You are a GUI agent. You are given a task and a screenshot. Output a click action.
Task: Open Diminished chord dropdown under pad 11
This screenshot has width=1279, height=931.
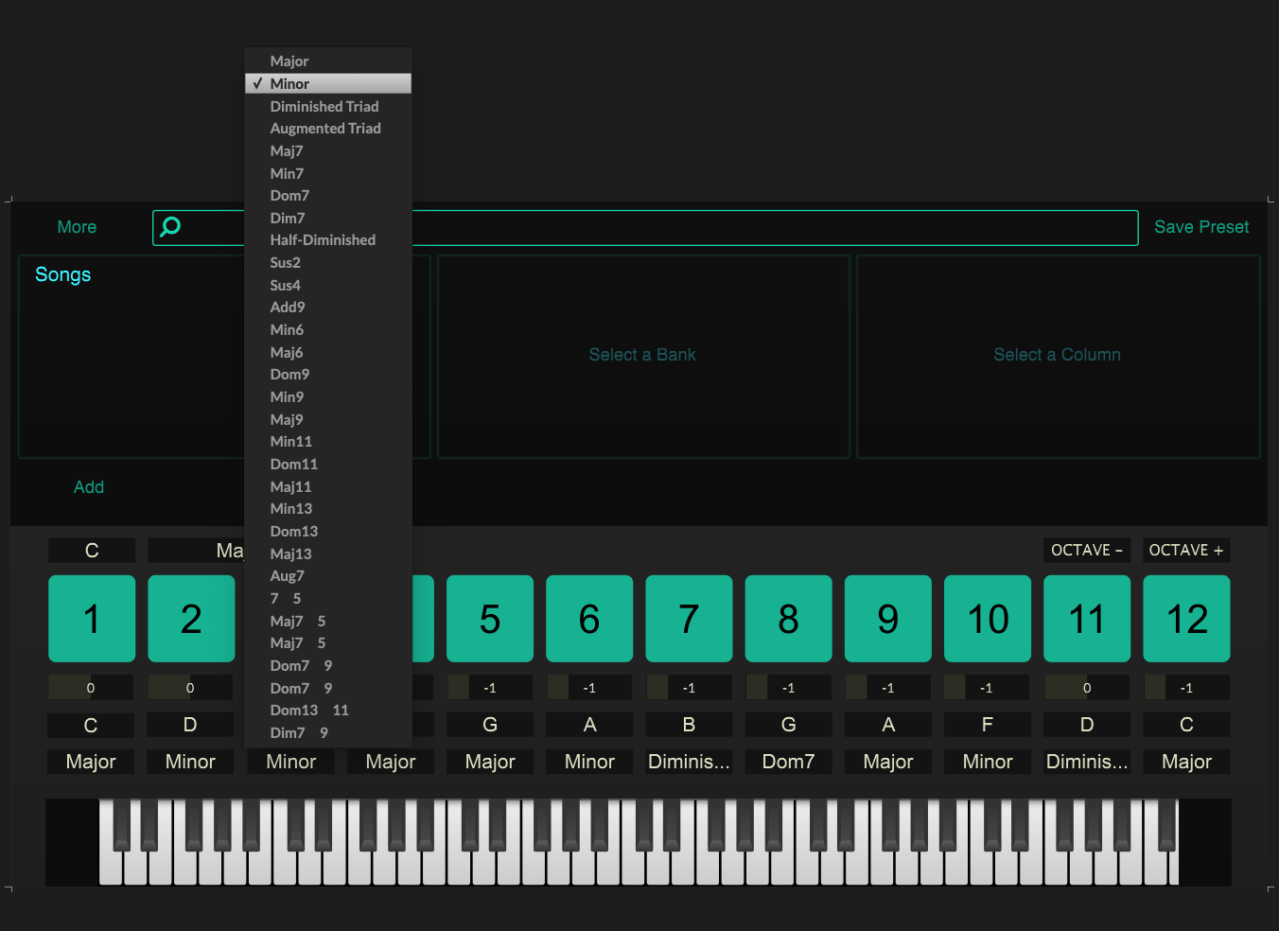1087,762
